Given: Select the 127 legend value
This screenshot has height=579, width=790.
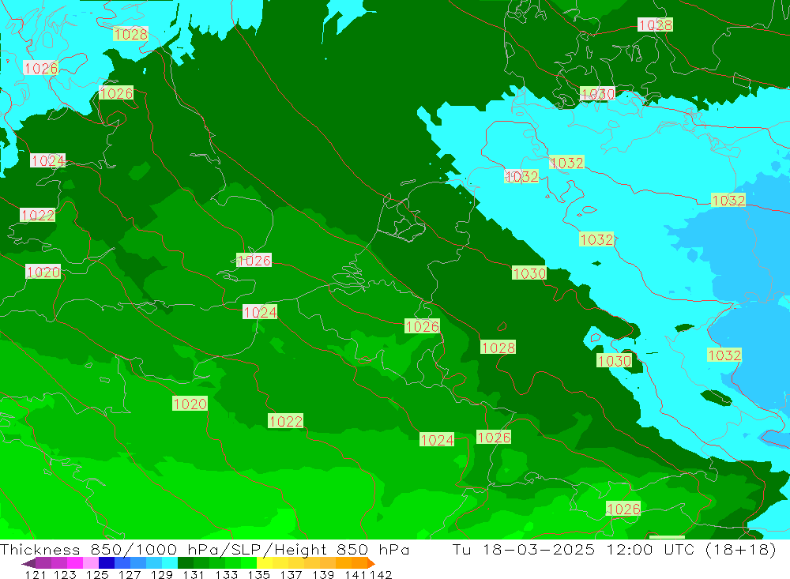Looking at the screenshot, I should tap(130, 574).
